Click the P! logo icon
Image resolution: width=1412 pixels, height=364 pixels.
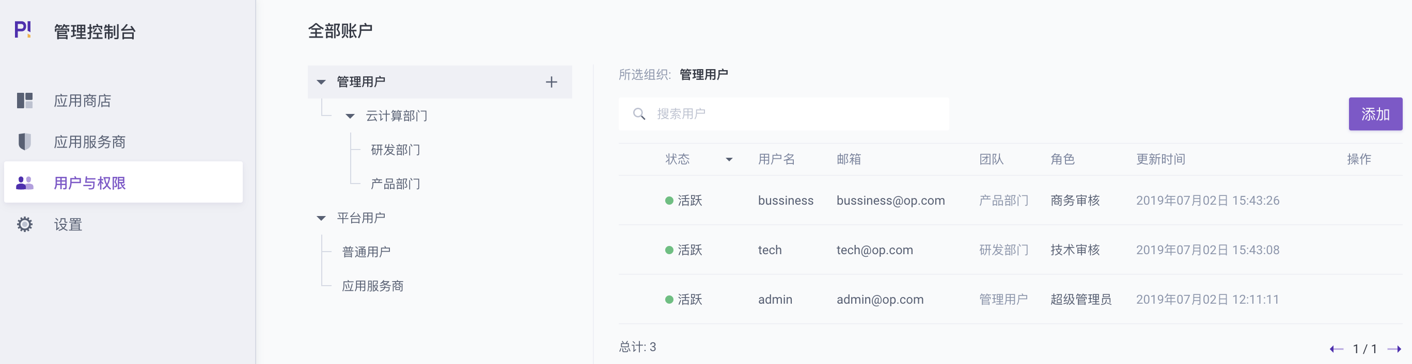point(23,29)
